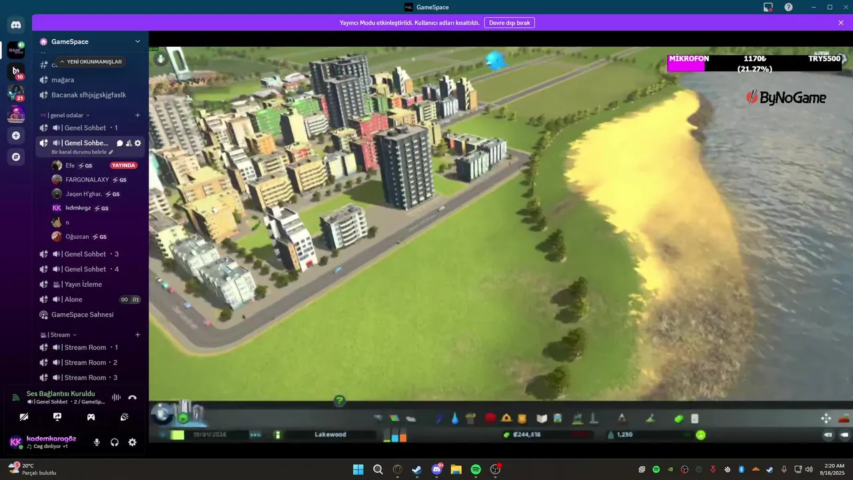Join Stream Room 1
853x480 pixels.
tap(90, 347)
